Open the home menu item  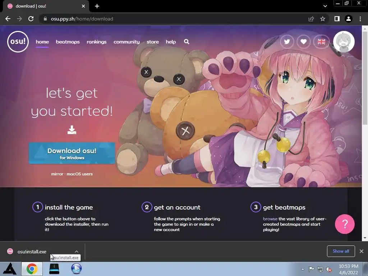(42, 42)
